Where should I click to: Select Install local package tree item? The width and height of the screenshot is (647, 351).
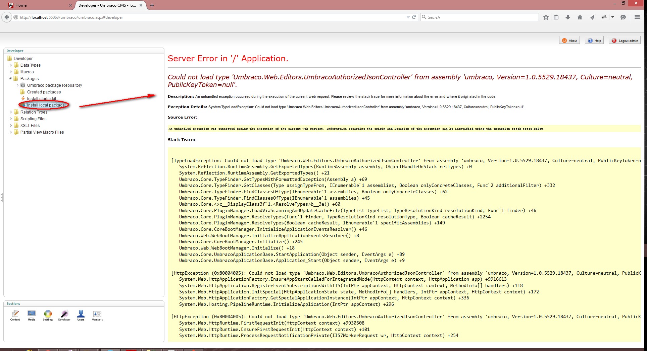click(x=46, y=105)
